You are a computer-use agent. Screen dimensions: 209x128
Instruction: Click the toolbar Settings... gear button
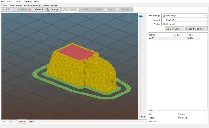(125, 9)
